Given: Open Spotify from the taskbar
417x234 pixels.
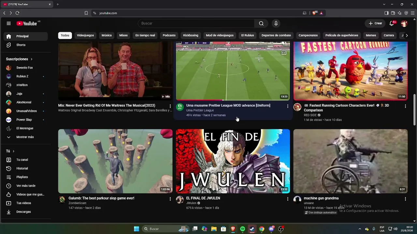Looking at the screenshot, I should [242, 229].
